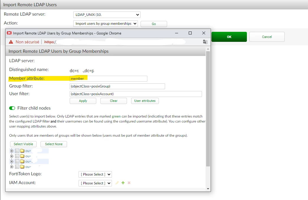Click the popup vertical scrollbar thumb
The height and width of the screenshot is (200, 308).
pos(208,109)
